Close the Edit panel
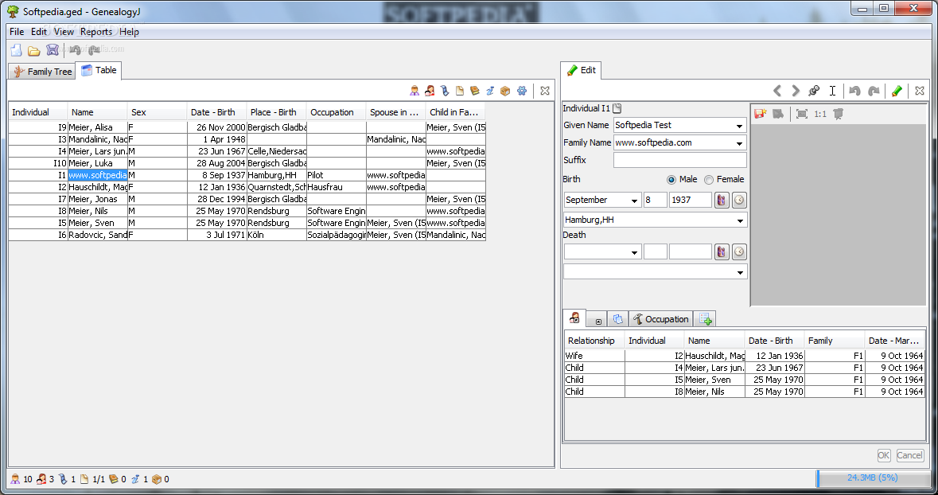 pos(920,91)
